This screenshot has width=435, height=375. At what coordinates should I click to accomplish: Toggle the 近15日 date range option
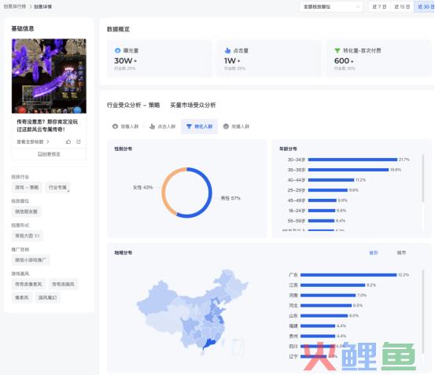point(402,6)
